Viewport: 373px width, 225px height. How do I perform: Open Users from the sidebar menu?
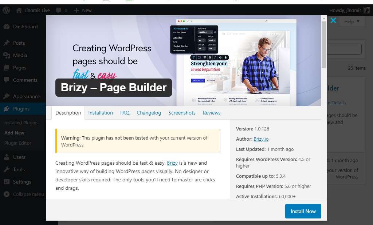point(19,157)
